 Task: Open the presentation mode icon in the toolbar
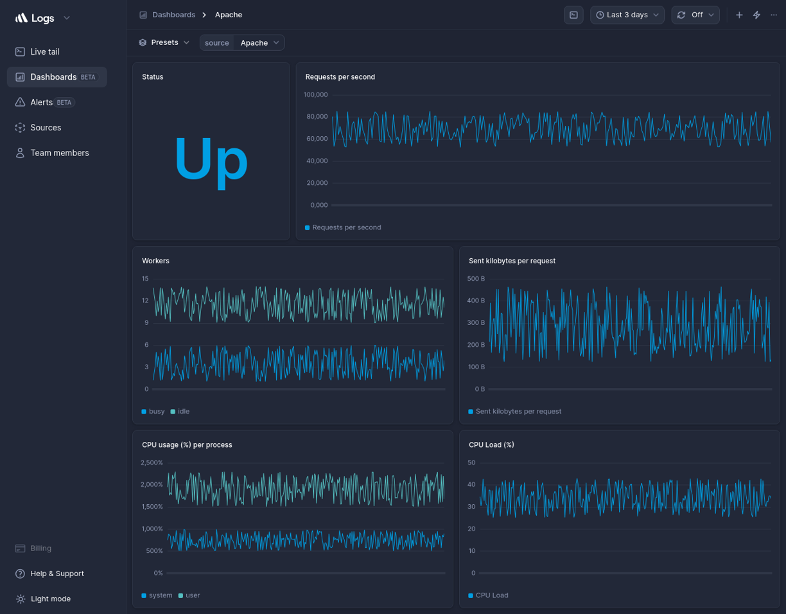tap(573, 15)
